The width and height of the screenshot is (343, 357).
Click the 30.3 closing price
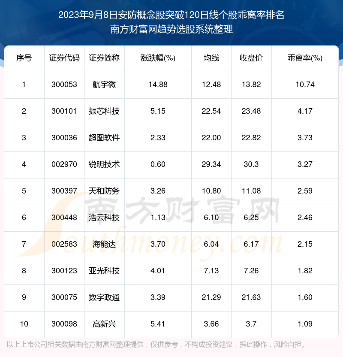(251, 164)
